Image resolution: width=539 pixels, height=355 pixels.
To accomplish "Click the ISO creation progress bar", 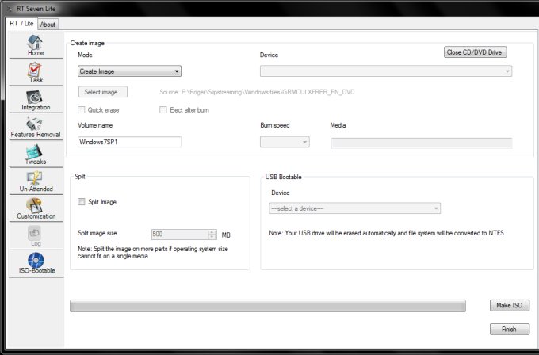I will [268, 306].
